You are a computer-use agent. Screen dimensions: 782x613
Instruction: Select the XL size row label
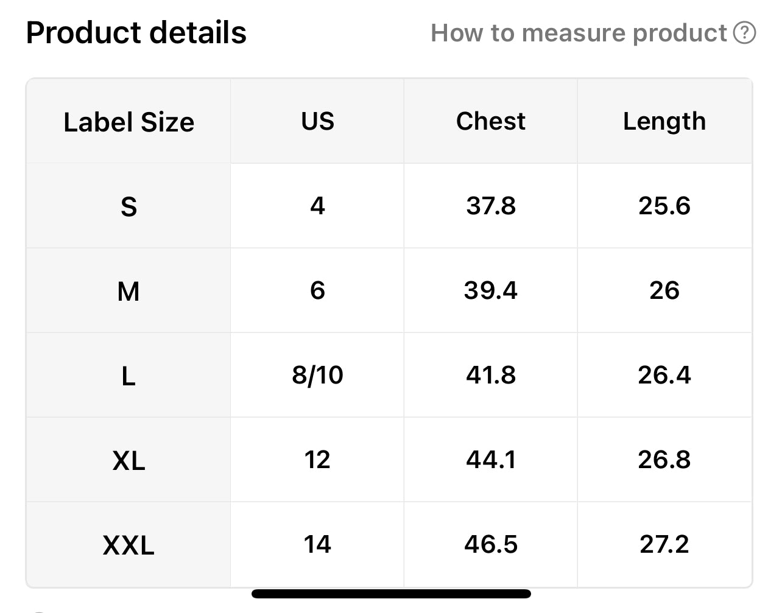click(x=129, y=460)
